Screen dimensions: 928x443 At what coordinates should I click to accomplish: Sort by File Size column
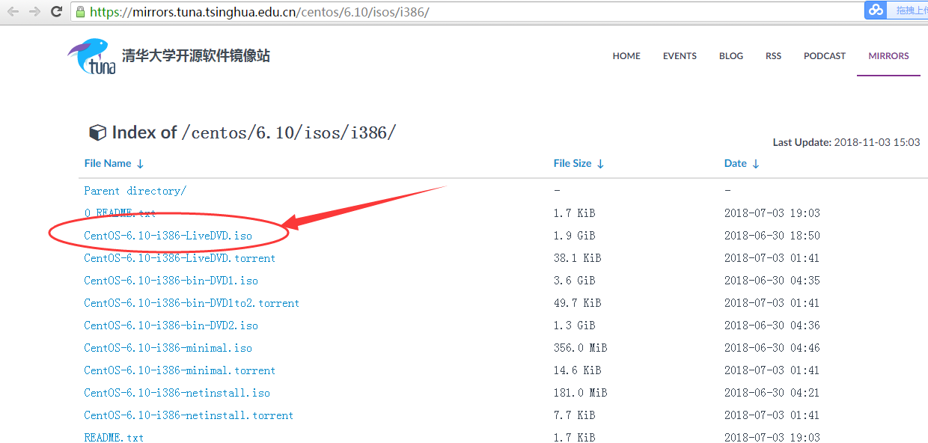point(579,163)
